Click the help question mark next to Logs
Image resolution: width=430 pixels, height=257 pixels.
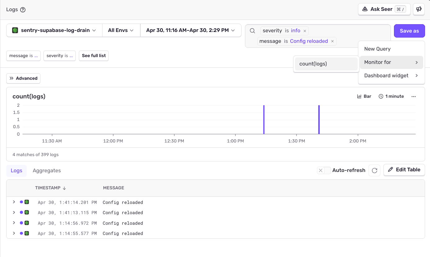(x=23, y=10)
